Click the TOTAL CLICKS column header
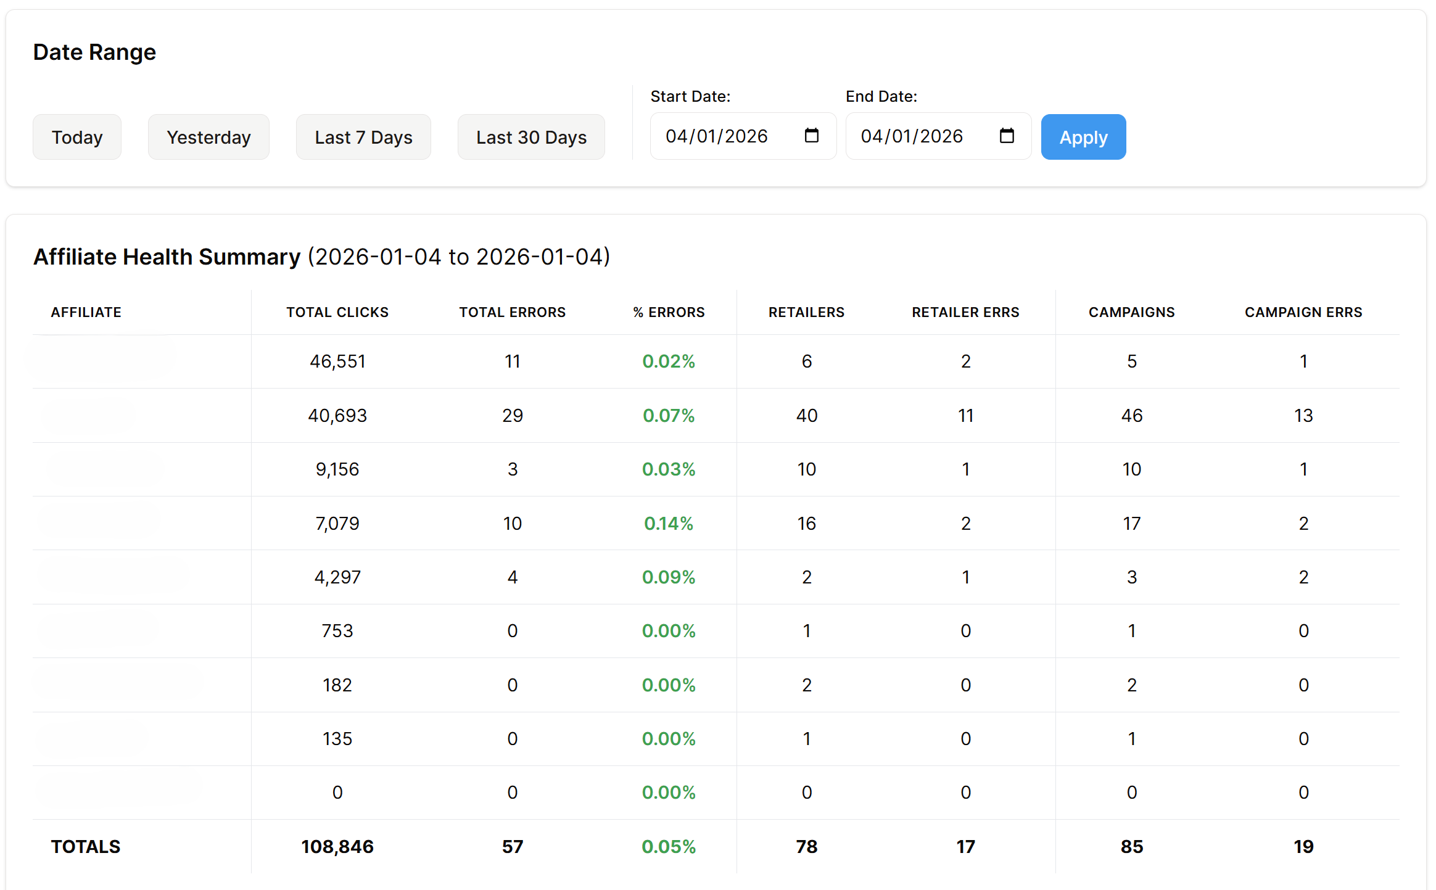 click(337, 312)
